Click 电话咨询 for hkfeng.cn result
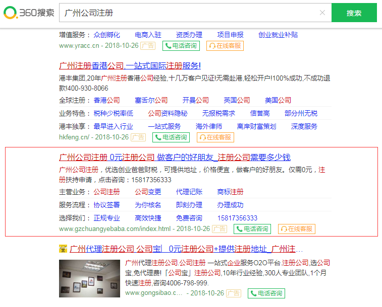The image size is (382, 307). [171, 137]
